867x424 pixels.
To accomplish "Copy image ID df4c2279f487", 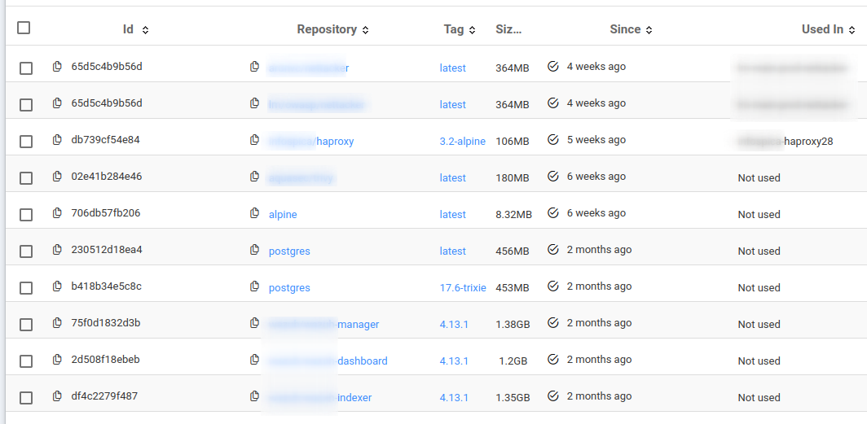I will [57, 396].
